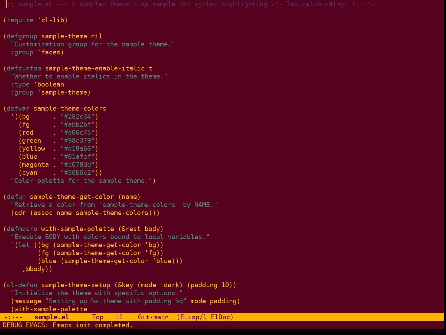Click the yellow key in the color alist
The height and width of the screenshot is (335, 446).
[33, 149]
